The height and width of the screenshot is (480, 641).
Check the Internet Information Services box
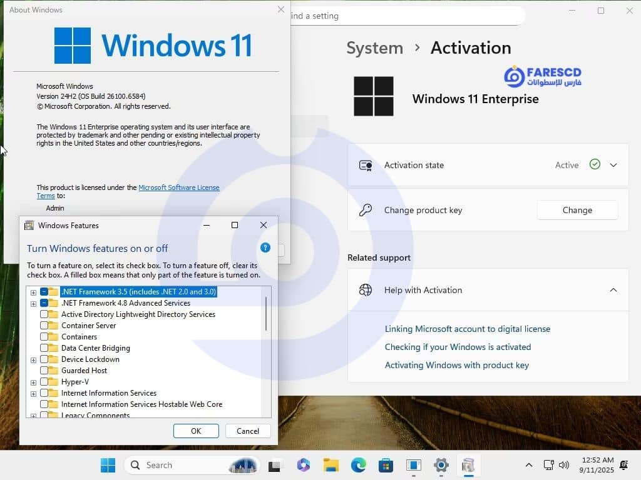point(44,392)
